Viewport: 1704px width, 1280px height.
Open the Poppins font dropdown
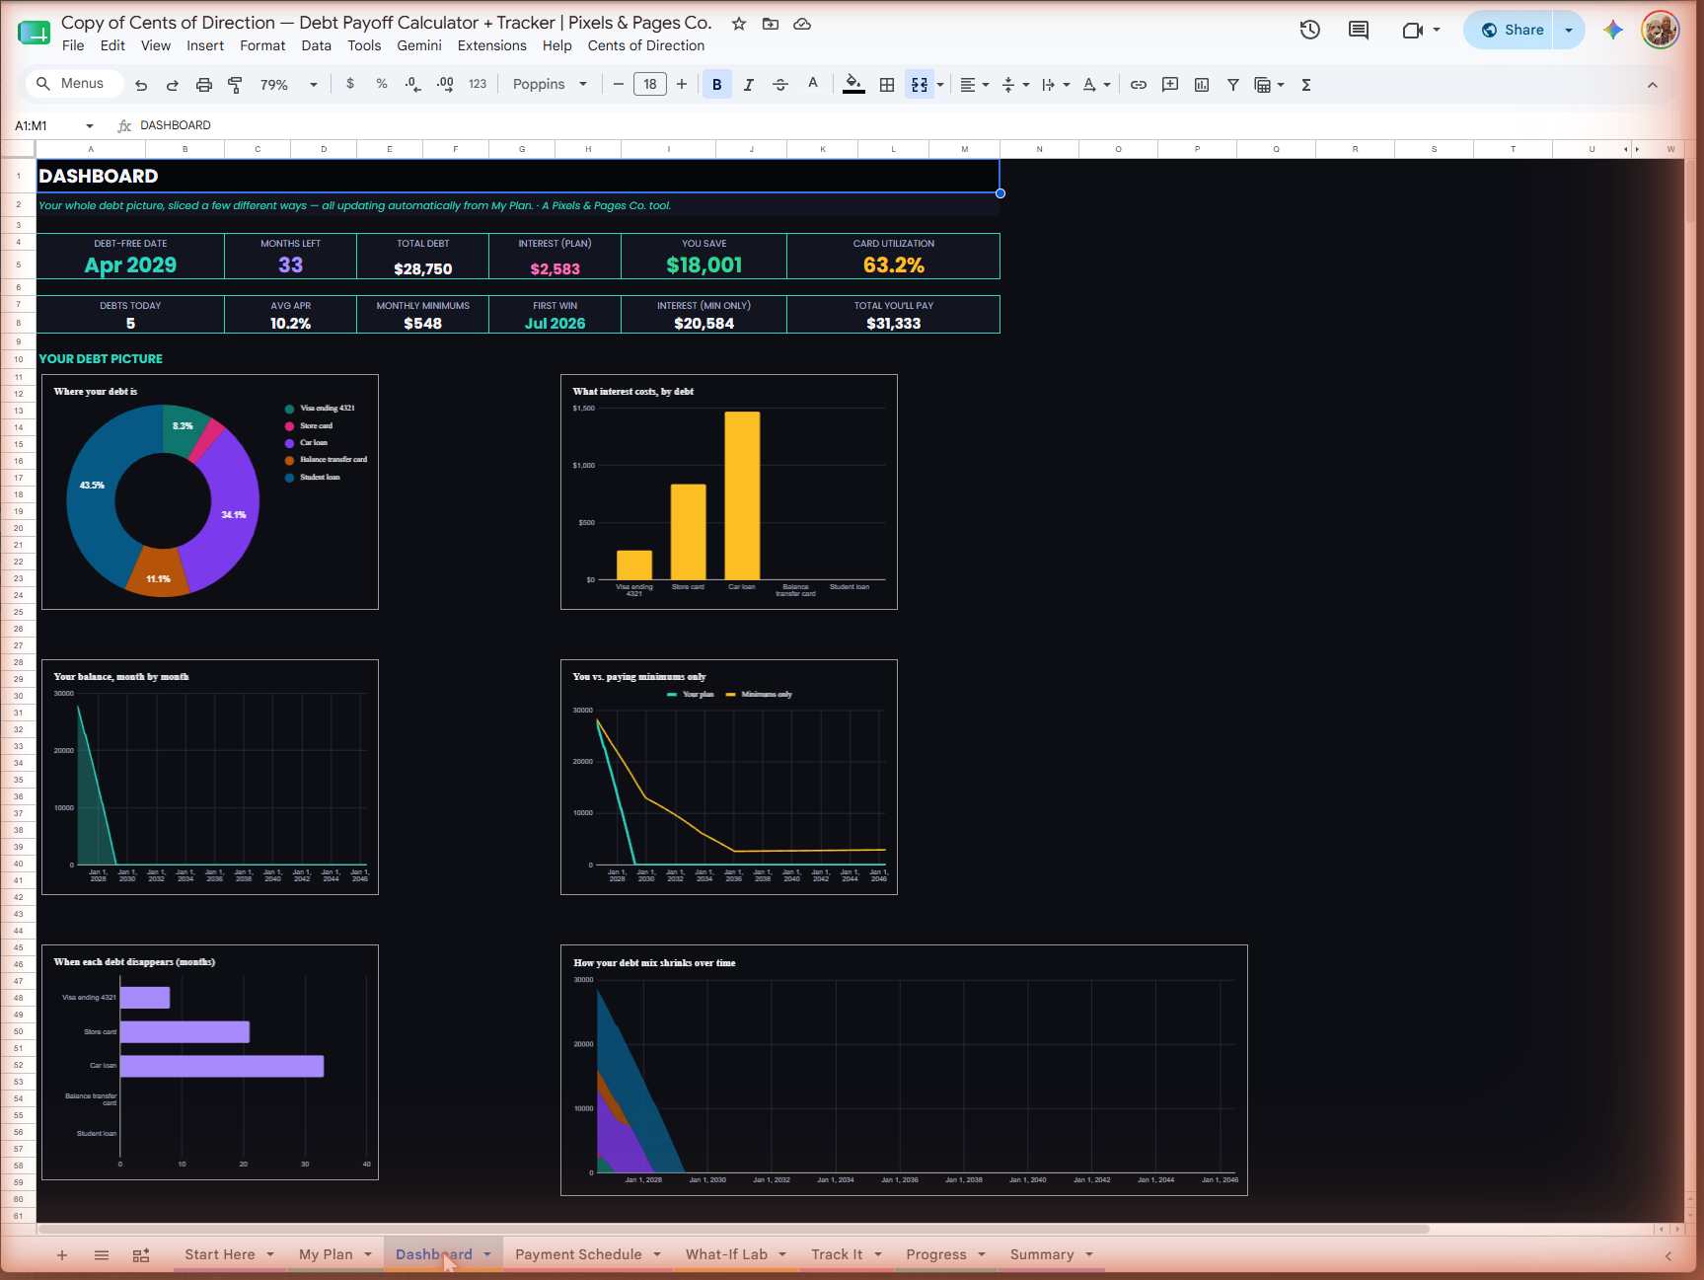coord(550,84)
